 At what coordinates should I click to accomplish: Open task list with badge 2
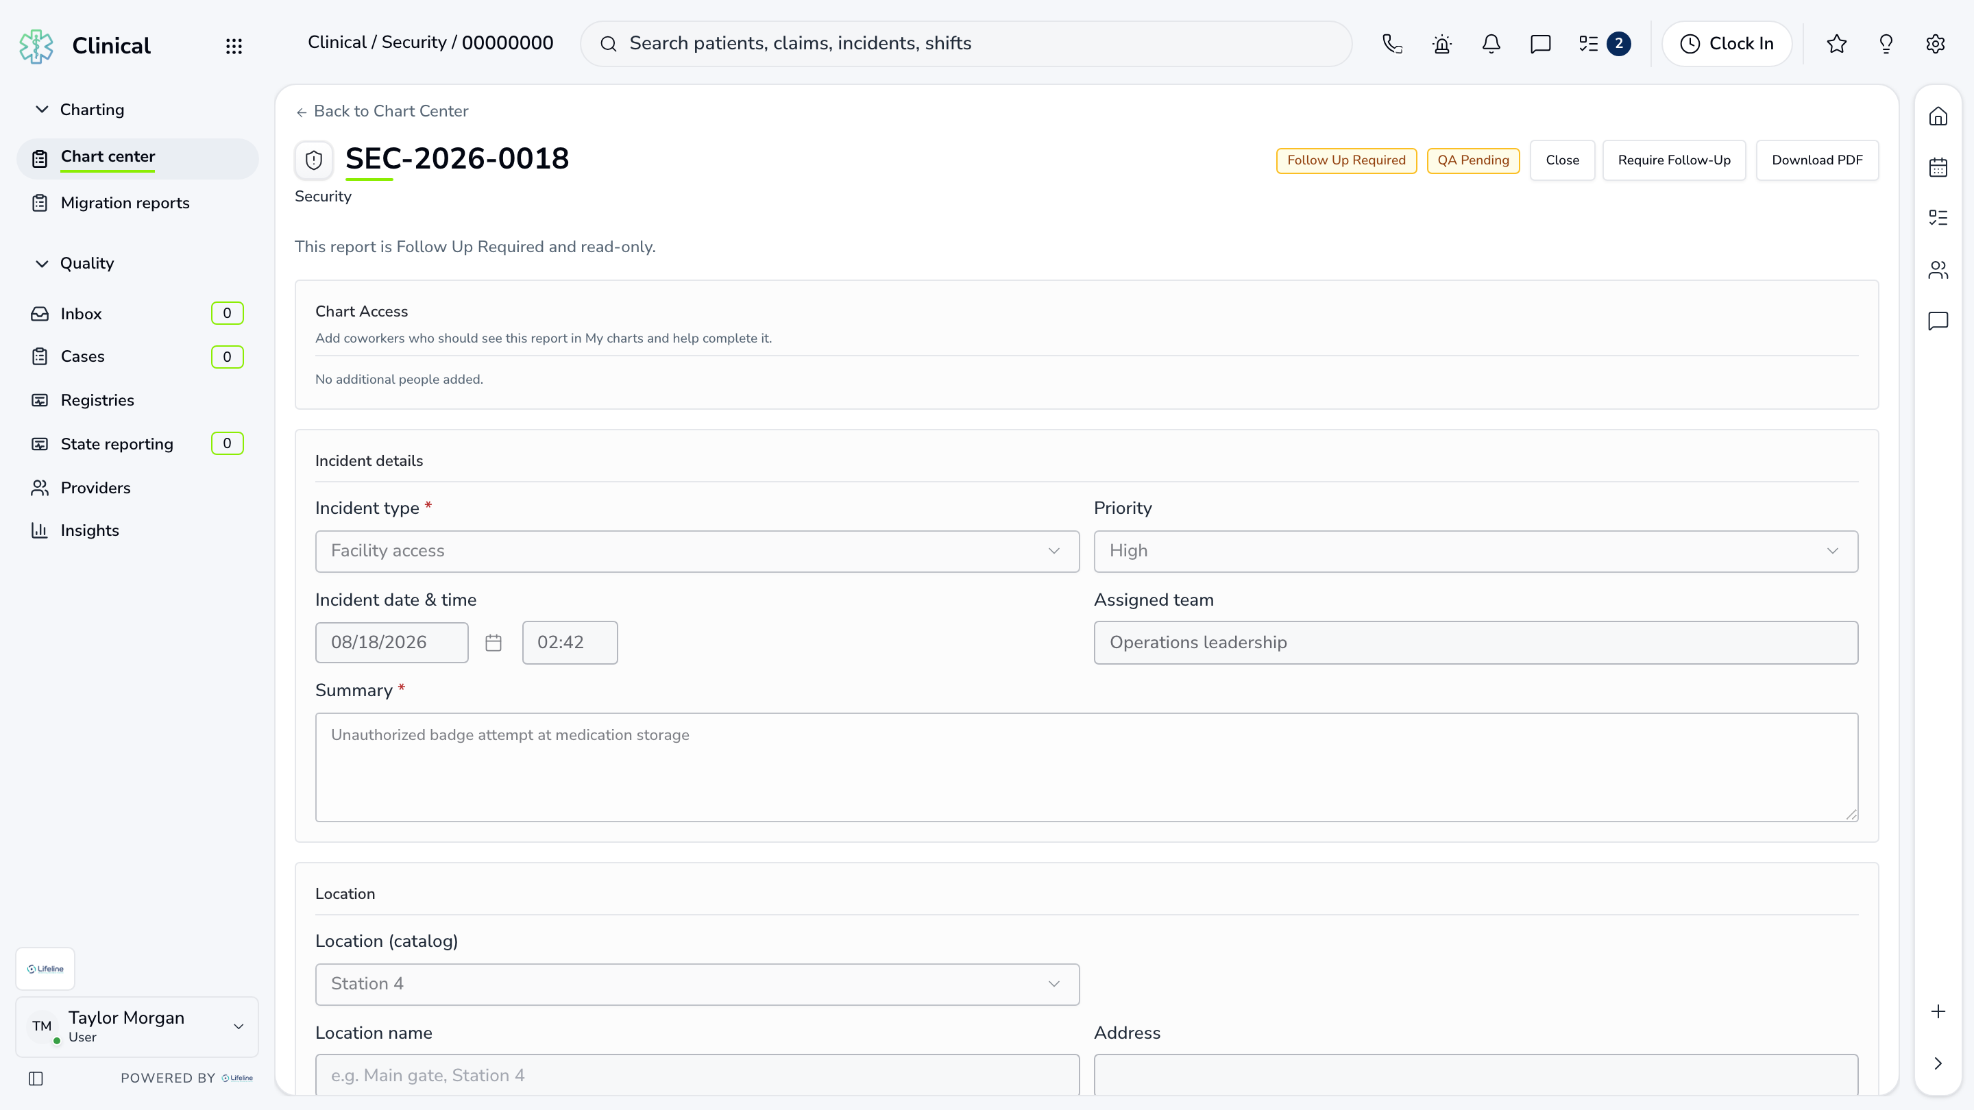[1604, 44]
